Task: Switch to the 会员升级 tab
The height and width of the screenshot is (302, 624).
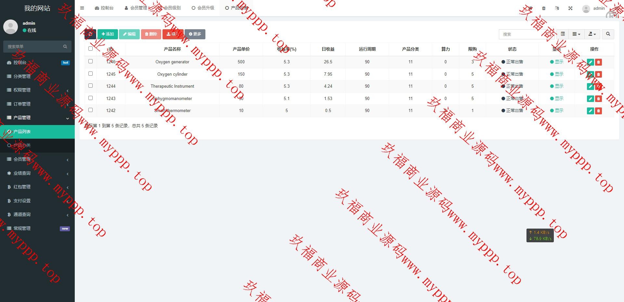Action: click(203, 8)
